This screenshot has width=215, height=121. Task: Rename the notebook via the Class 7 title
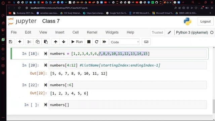point(51,21)
